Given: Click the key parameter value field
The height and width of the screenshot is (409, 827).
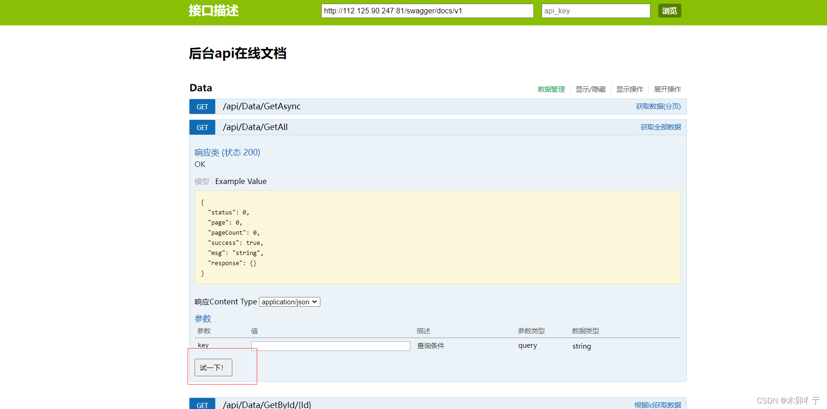Looking at the screenshot, I should click(331, 346).
